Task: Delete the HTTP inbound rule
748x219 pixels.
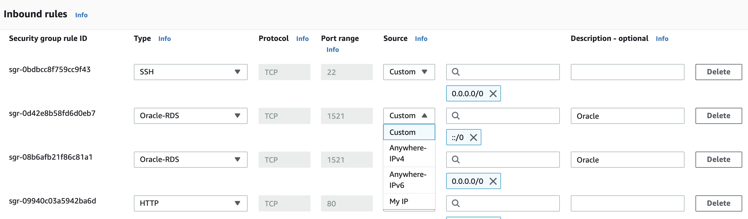Action: (x=718, y=203)
